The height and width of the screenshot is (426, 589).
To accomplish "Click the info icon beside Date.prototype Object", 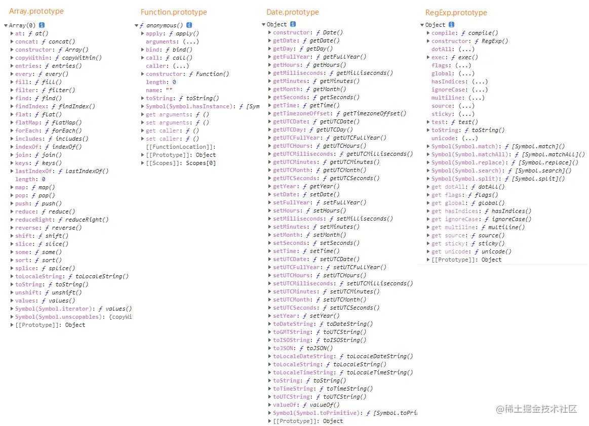I will pos(293,24).
